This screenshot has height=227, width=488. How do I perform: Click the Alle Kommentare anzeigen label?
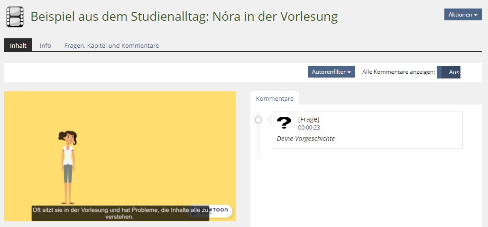point(398,72)
